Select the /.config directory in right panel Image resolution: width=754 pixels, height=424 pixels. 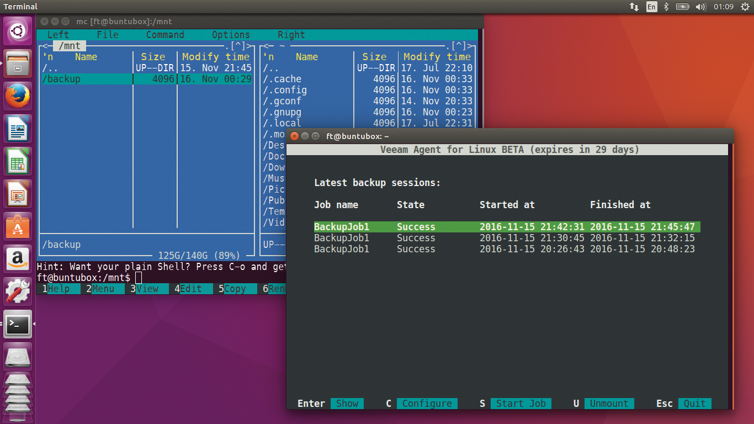pos(368,90)
